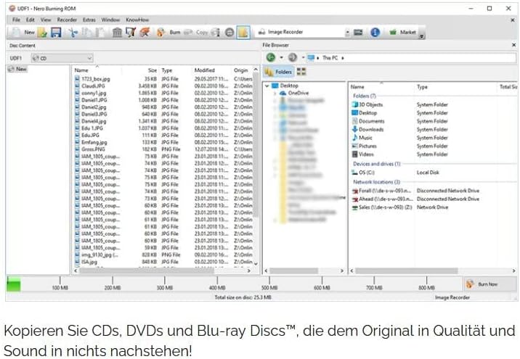This screenshot has height=359, width=520.
Task: Select the Forall disconnected network drive
Action: tap(382, 191)
